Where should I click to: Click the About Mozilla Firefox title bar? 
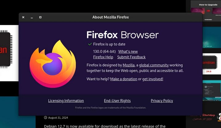pyautogui.click(x=110, y=17)
